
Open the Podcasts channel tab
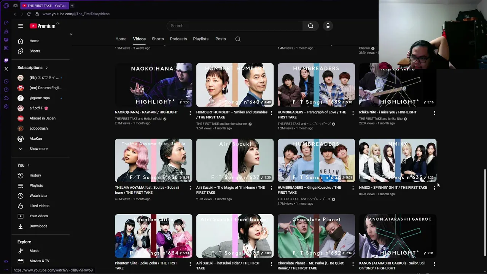pos(178,39)
